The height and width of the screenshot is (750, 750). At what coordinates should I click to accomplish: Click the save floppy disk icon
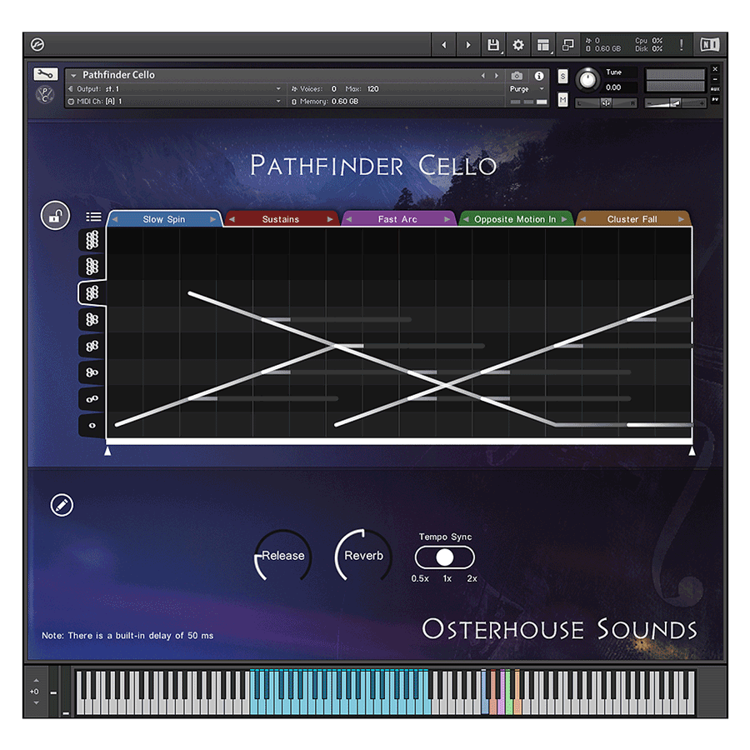(x=493, y=45)
